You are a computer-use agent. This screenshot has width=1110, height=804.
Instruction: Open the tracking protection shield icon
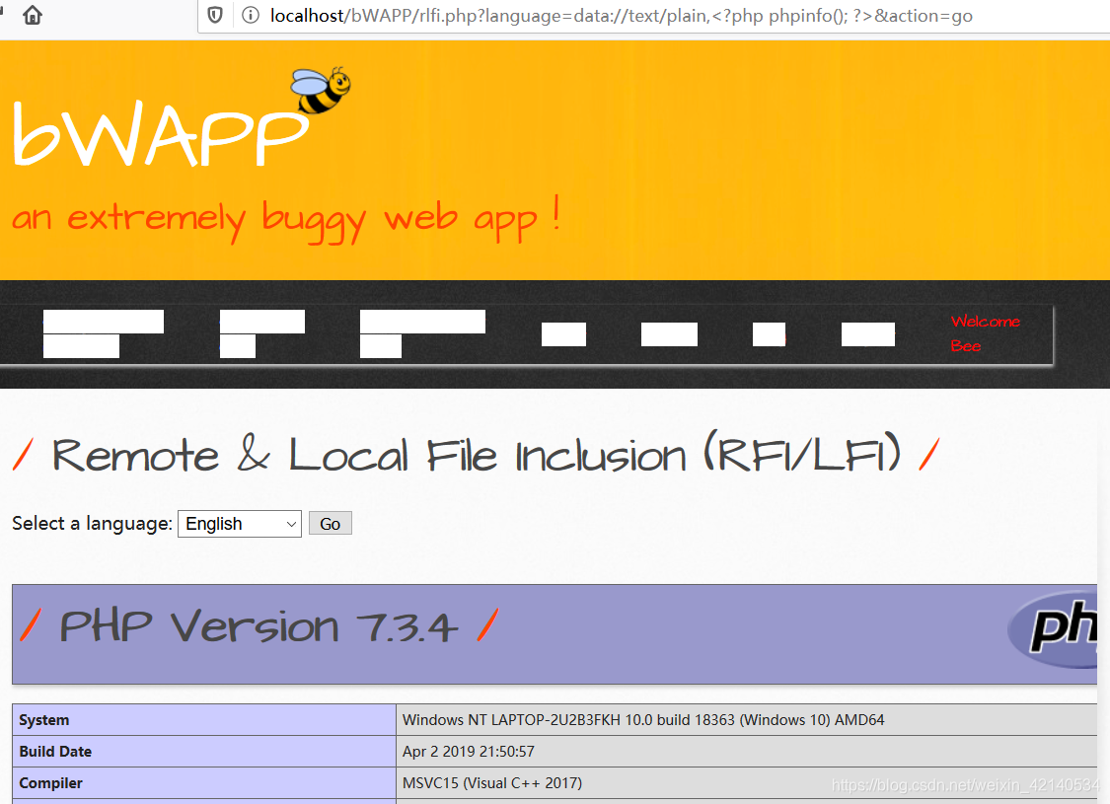tap(215, 15)
